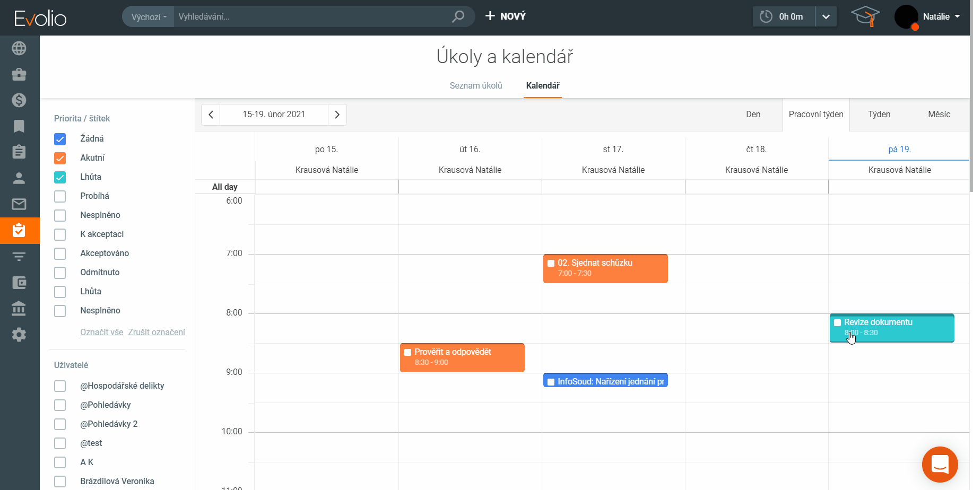Open the briefcase cases section
973x490 pixels.
click(x=19, y=74)
